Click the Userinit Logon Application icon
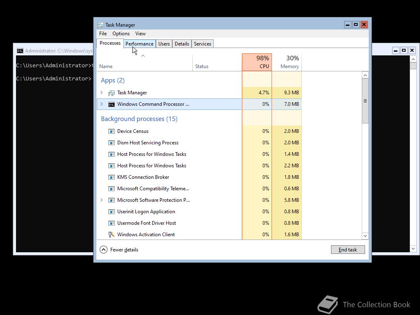The width and height of the screenshot is (420, 315). [112, 212]
